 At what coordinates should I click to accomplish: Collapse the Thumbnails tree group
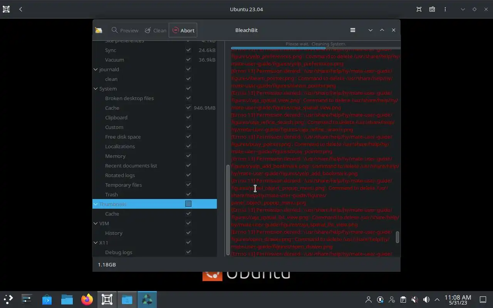coord(96,204)
